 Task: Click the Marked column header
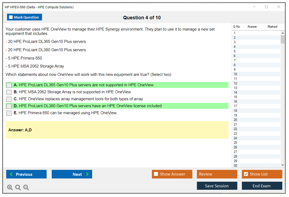(x=272, y=27)
